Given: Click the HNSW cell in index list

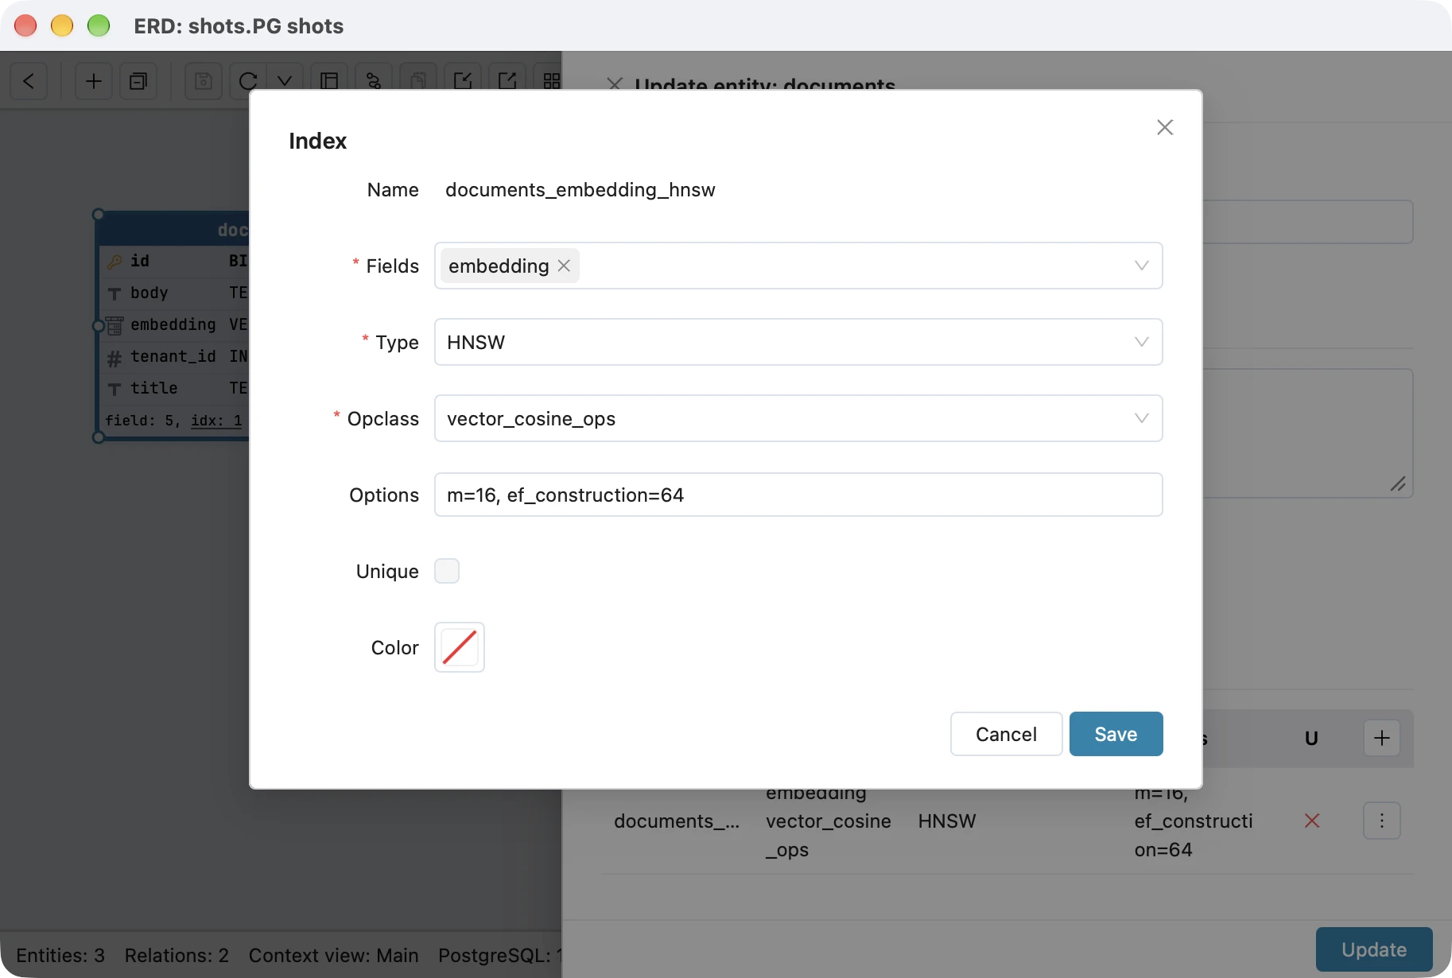Looking at the screenshot, I should (946, 821).
